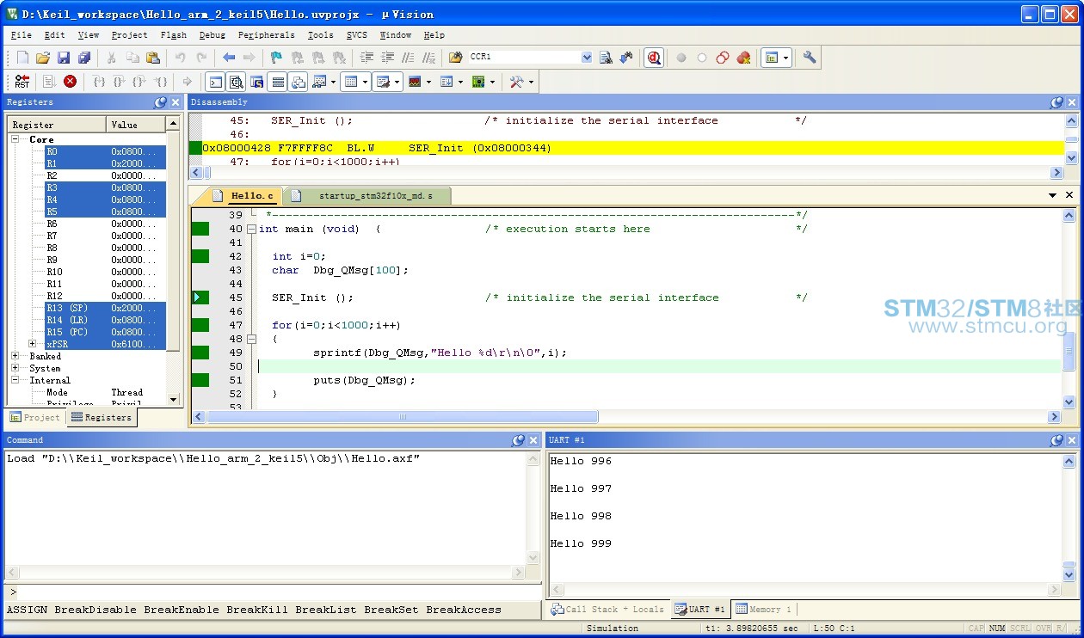Click the Step Over braces icon
Viewport: 1084px width, 638px height.
coord(120,82)
